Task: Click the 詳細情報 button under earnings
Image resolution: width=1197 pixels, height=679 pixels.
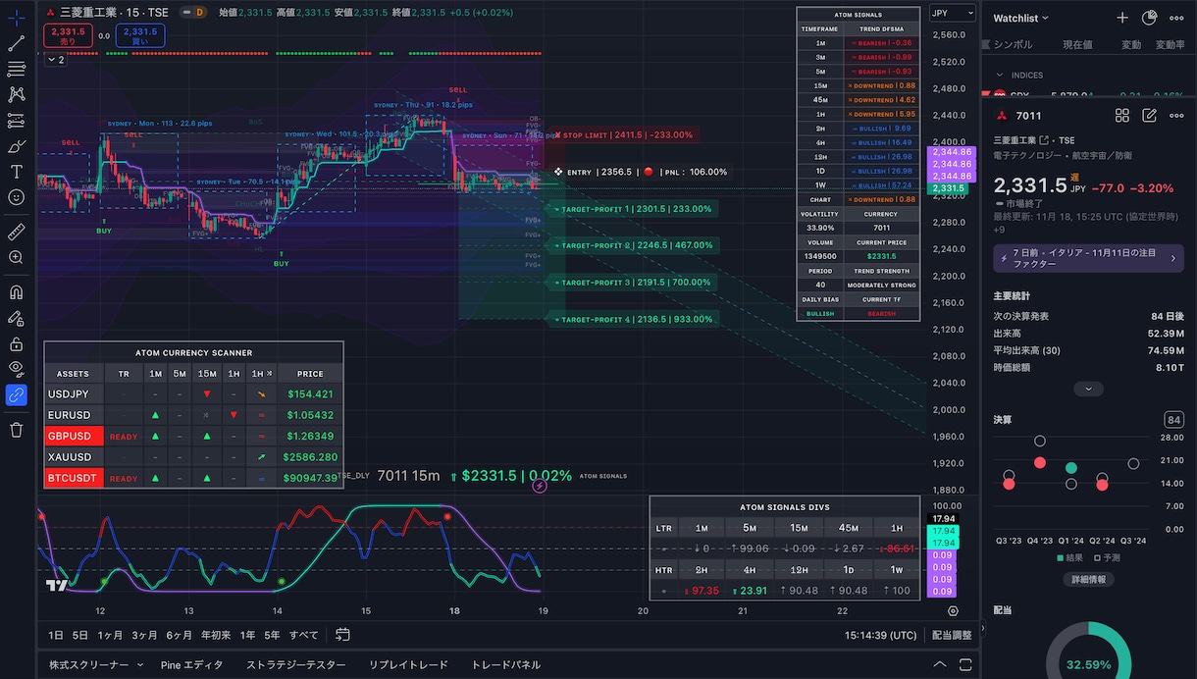Action: click(x=1088, y=579)
